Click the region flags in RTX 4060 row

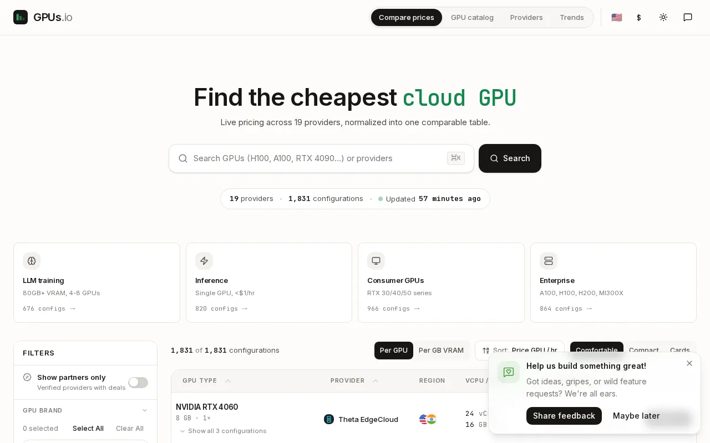coord(428,419)
